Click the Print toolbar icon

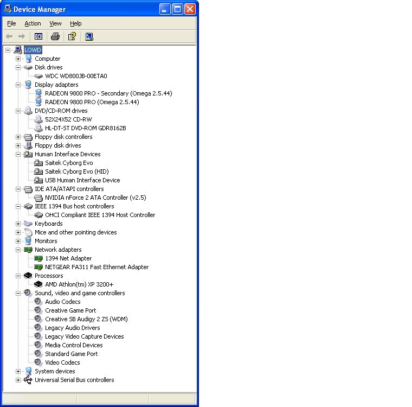(x=55, y=36)
